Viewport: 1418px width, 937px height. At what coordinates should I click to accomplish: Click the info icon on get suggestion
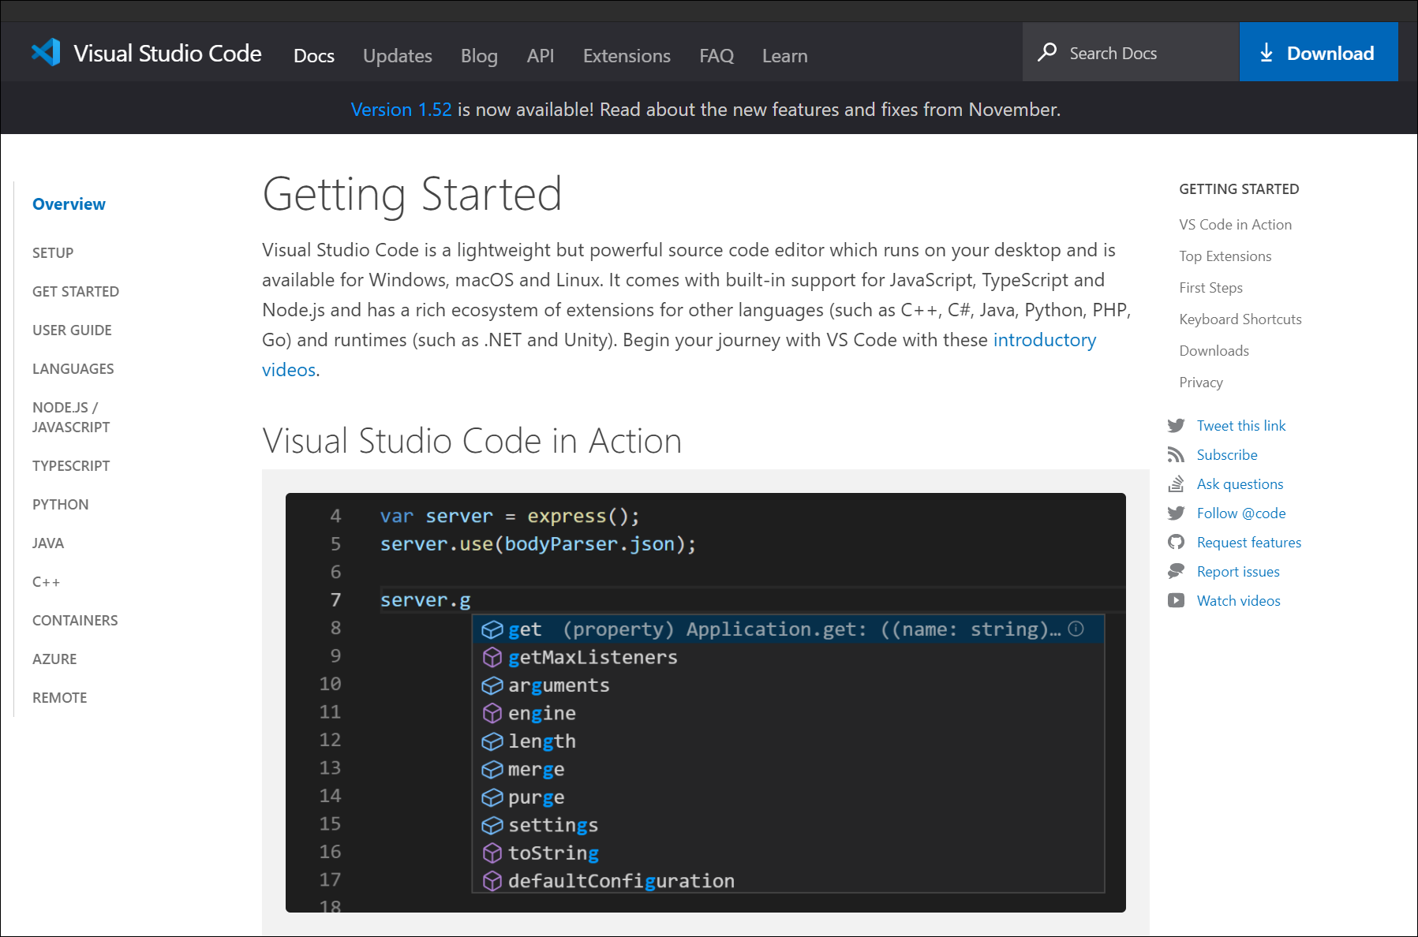click(1076, 629)
